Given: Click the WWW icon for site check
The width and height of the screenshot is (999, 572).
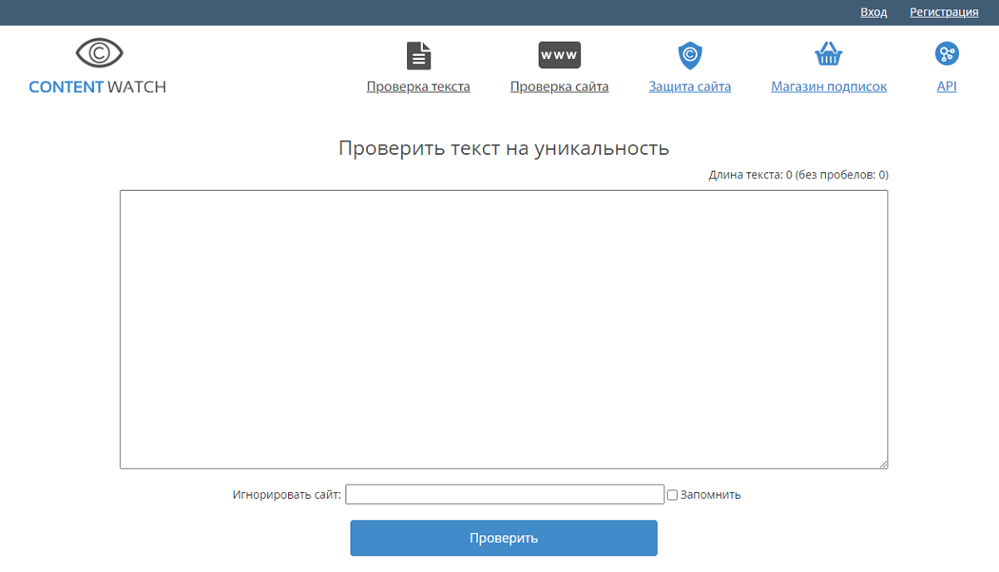Looking at the screenshot, I should [559, 55].
